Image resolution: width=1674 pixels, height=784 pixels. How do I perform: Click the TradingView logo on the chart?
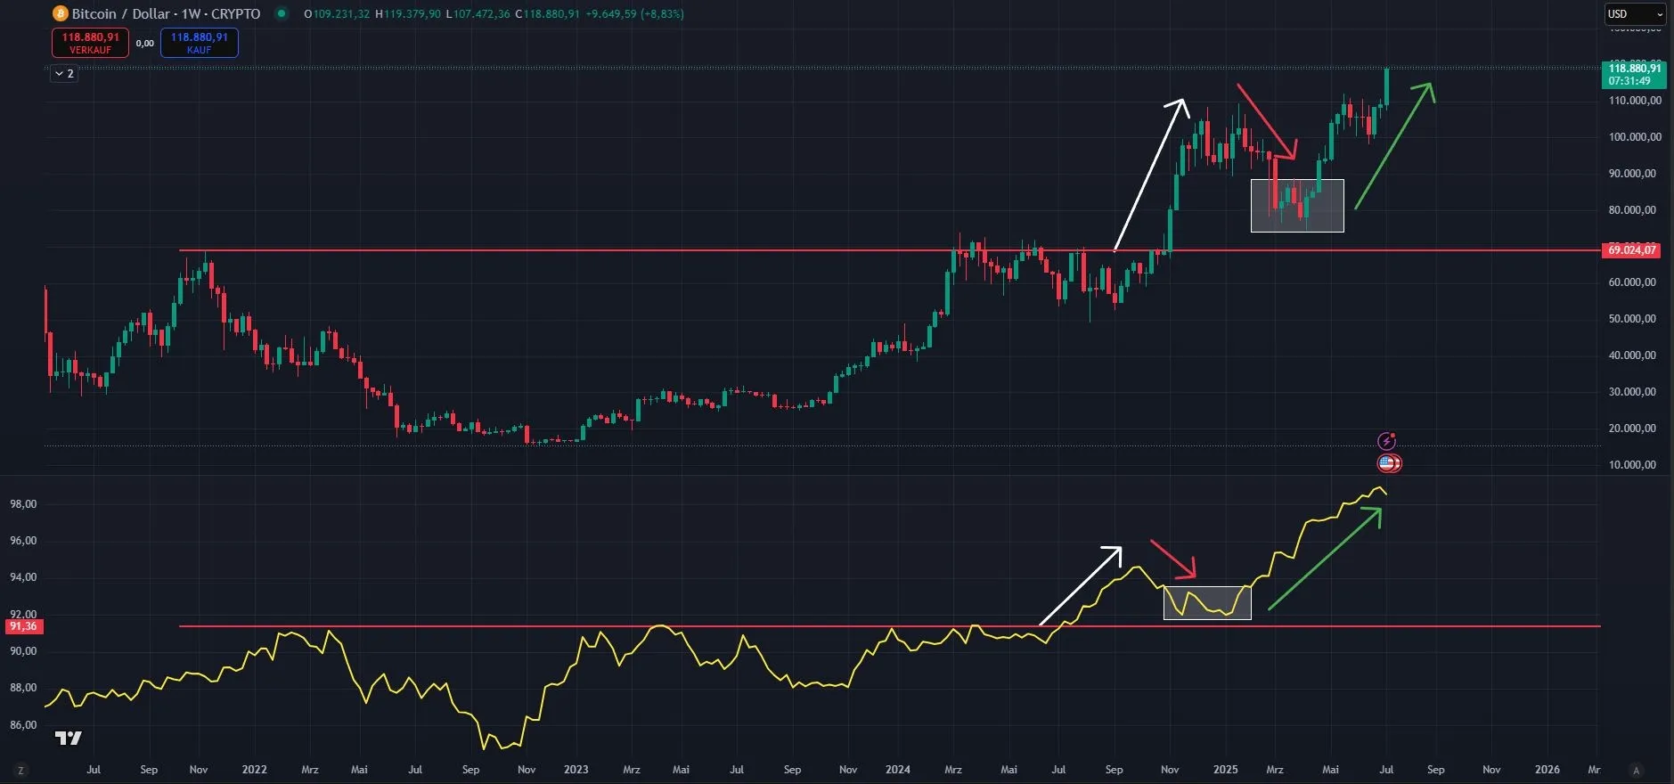pyautogui.click(x=68, y=738)
